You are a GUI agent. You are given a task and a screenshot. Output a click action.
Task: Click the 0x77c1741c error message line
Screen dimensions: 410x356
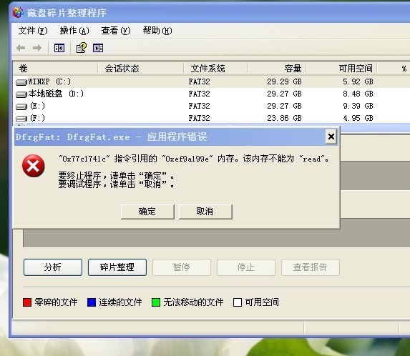coord(194,159)
